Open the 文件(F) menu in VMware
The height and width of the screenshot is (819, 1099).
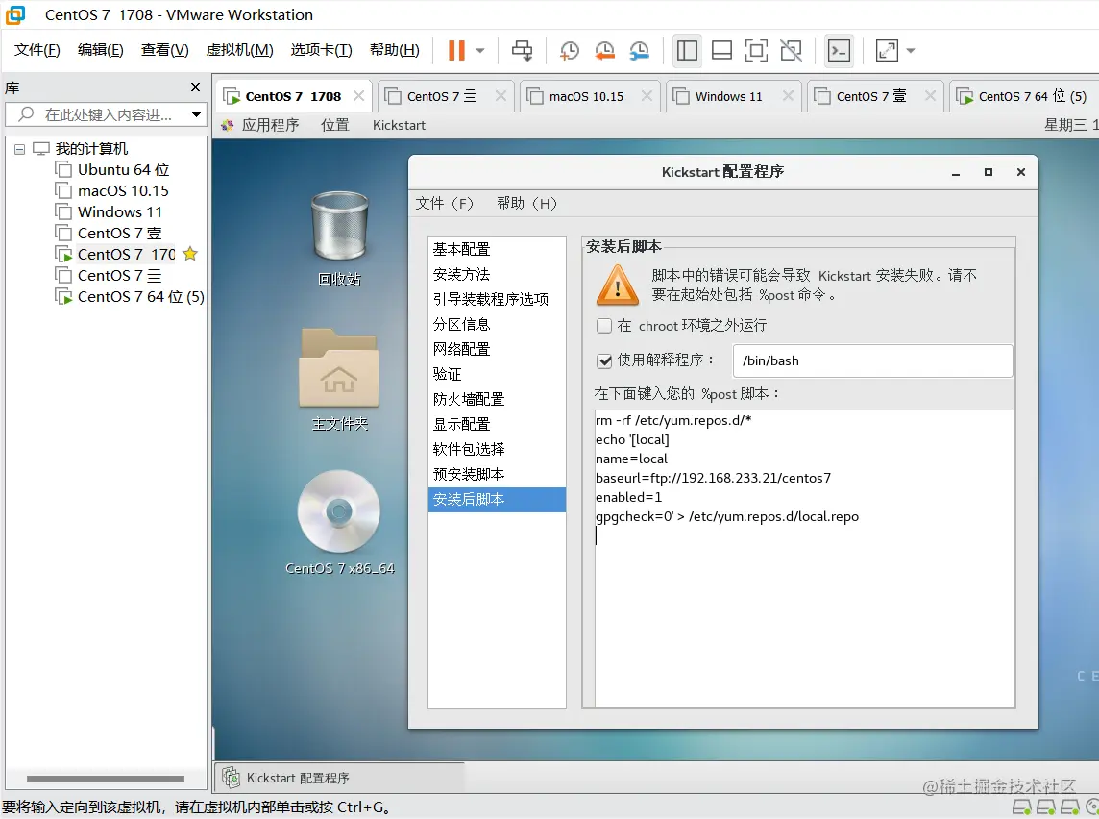37,50
